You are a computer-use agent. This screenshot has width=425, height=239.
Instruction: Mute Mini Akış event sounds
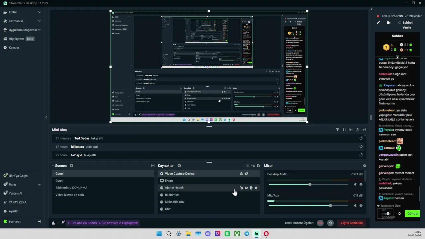(x=358, y=130)
